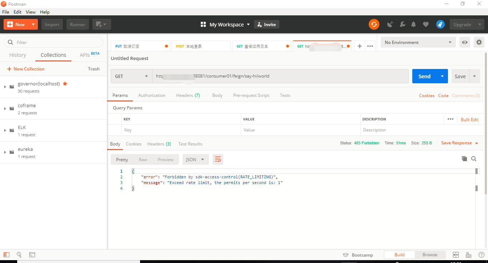Open the Authorization tab
This screenshot has height=263, width=488.
point(152,95)
